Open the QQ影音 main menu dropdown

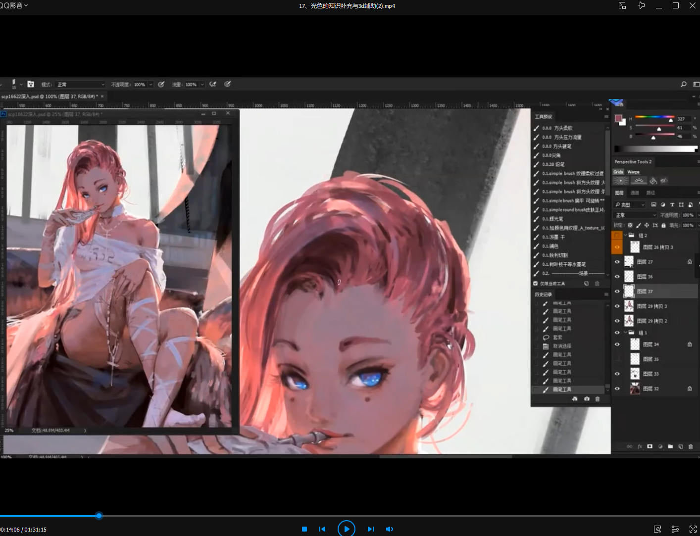click(14, 5)
